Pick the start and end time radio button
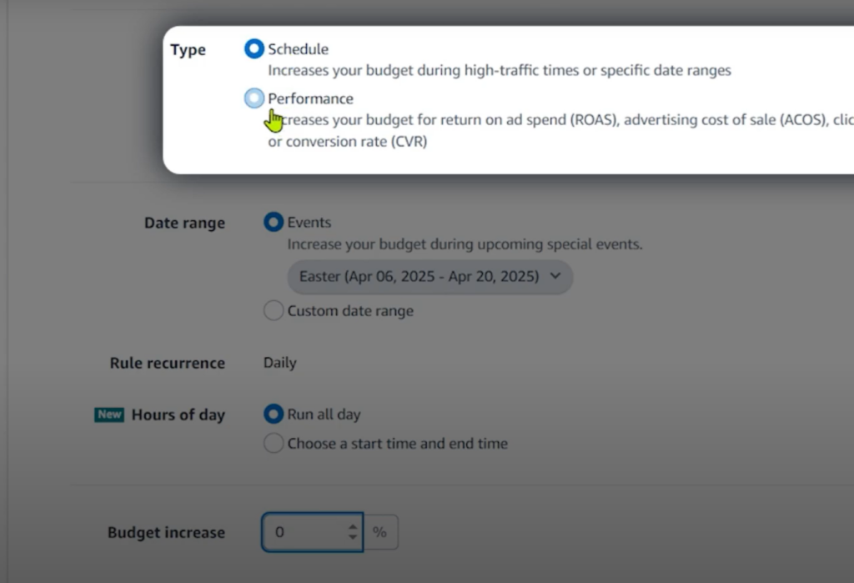Image resolution: width=854 pixels, height=583 pixels. click(273, 444)
